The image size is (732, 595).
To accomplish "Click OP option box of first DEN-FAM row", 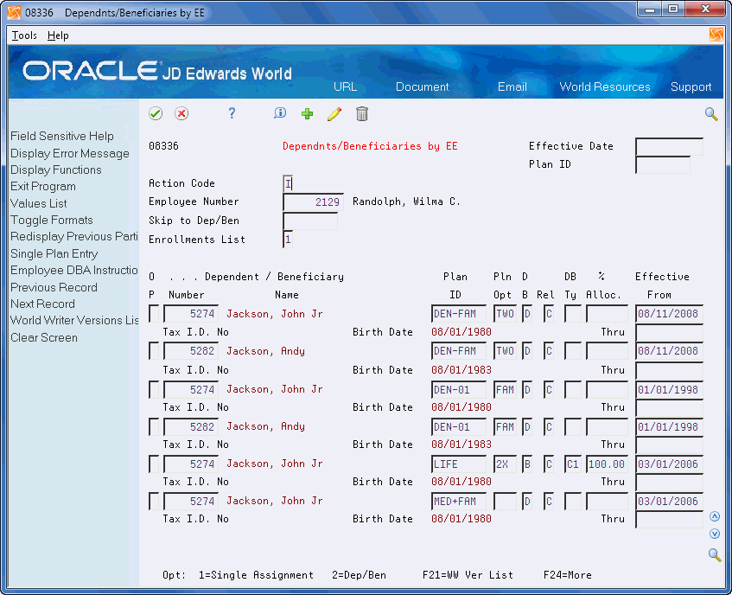I will point(154,313).
